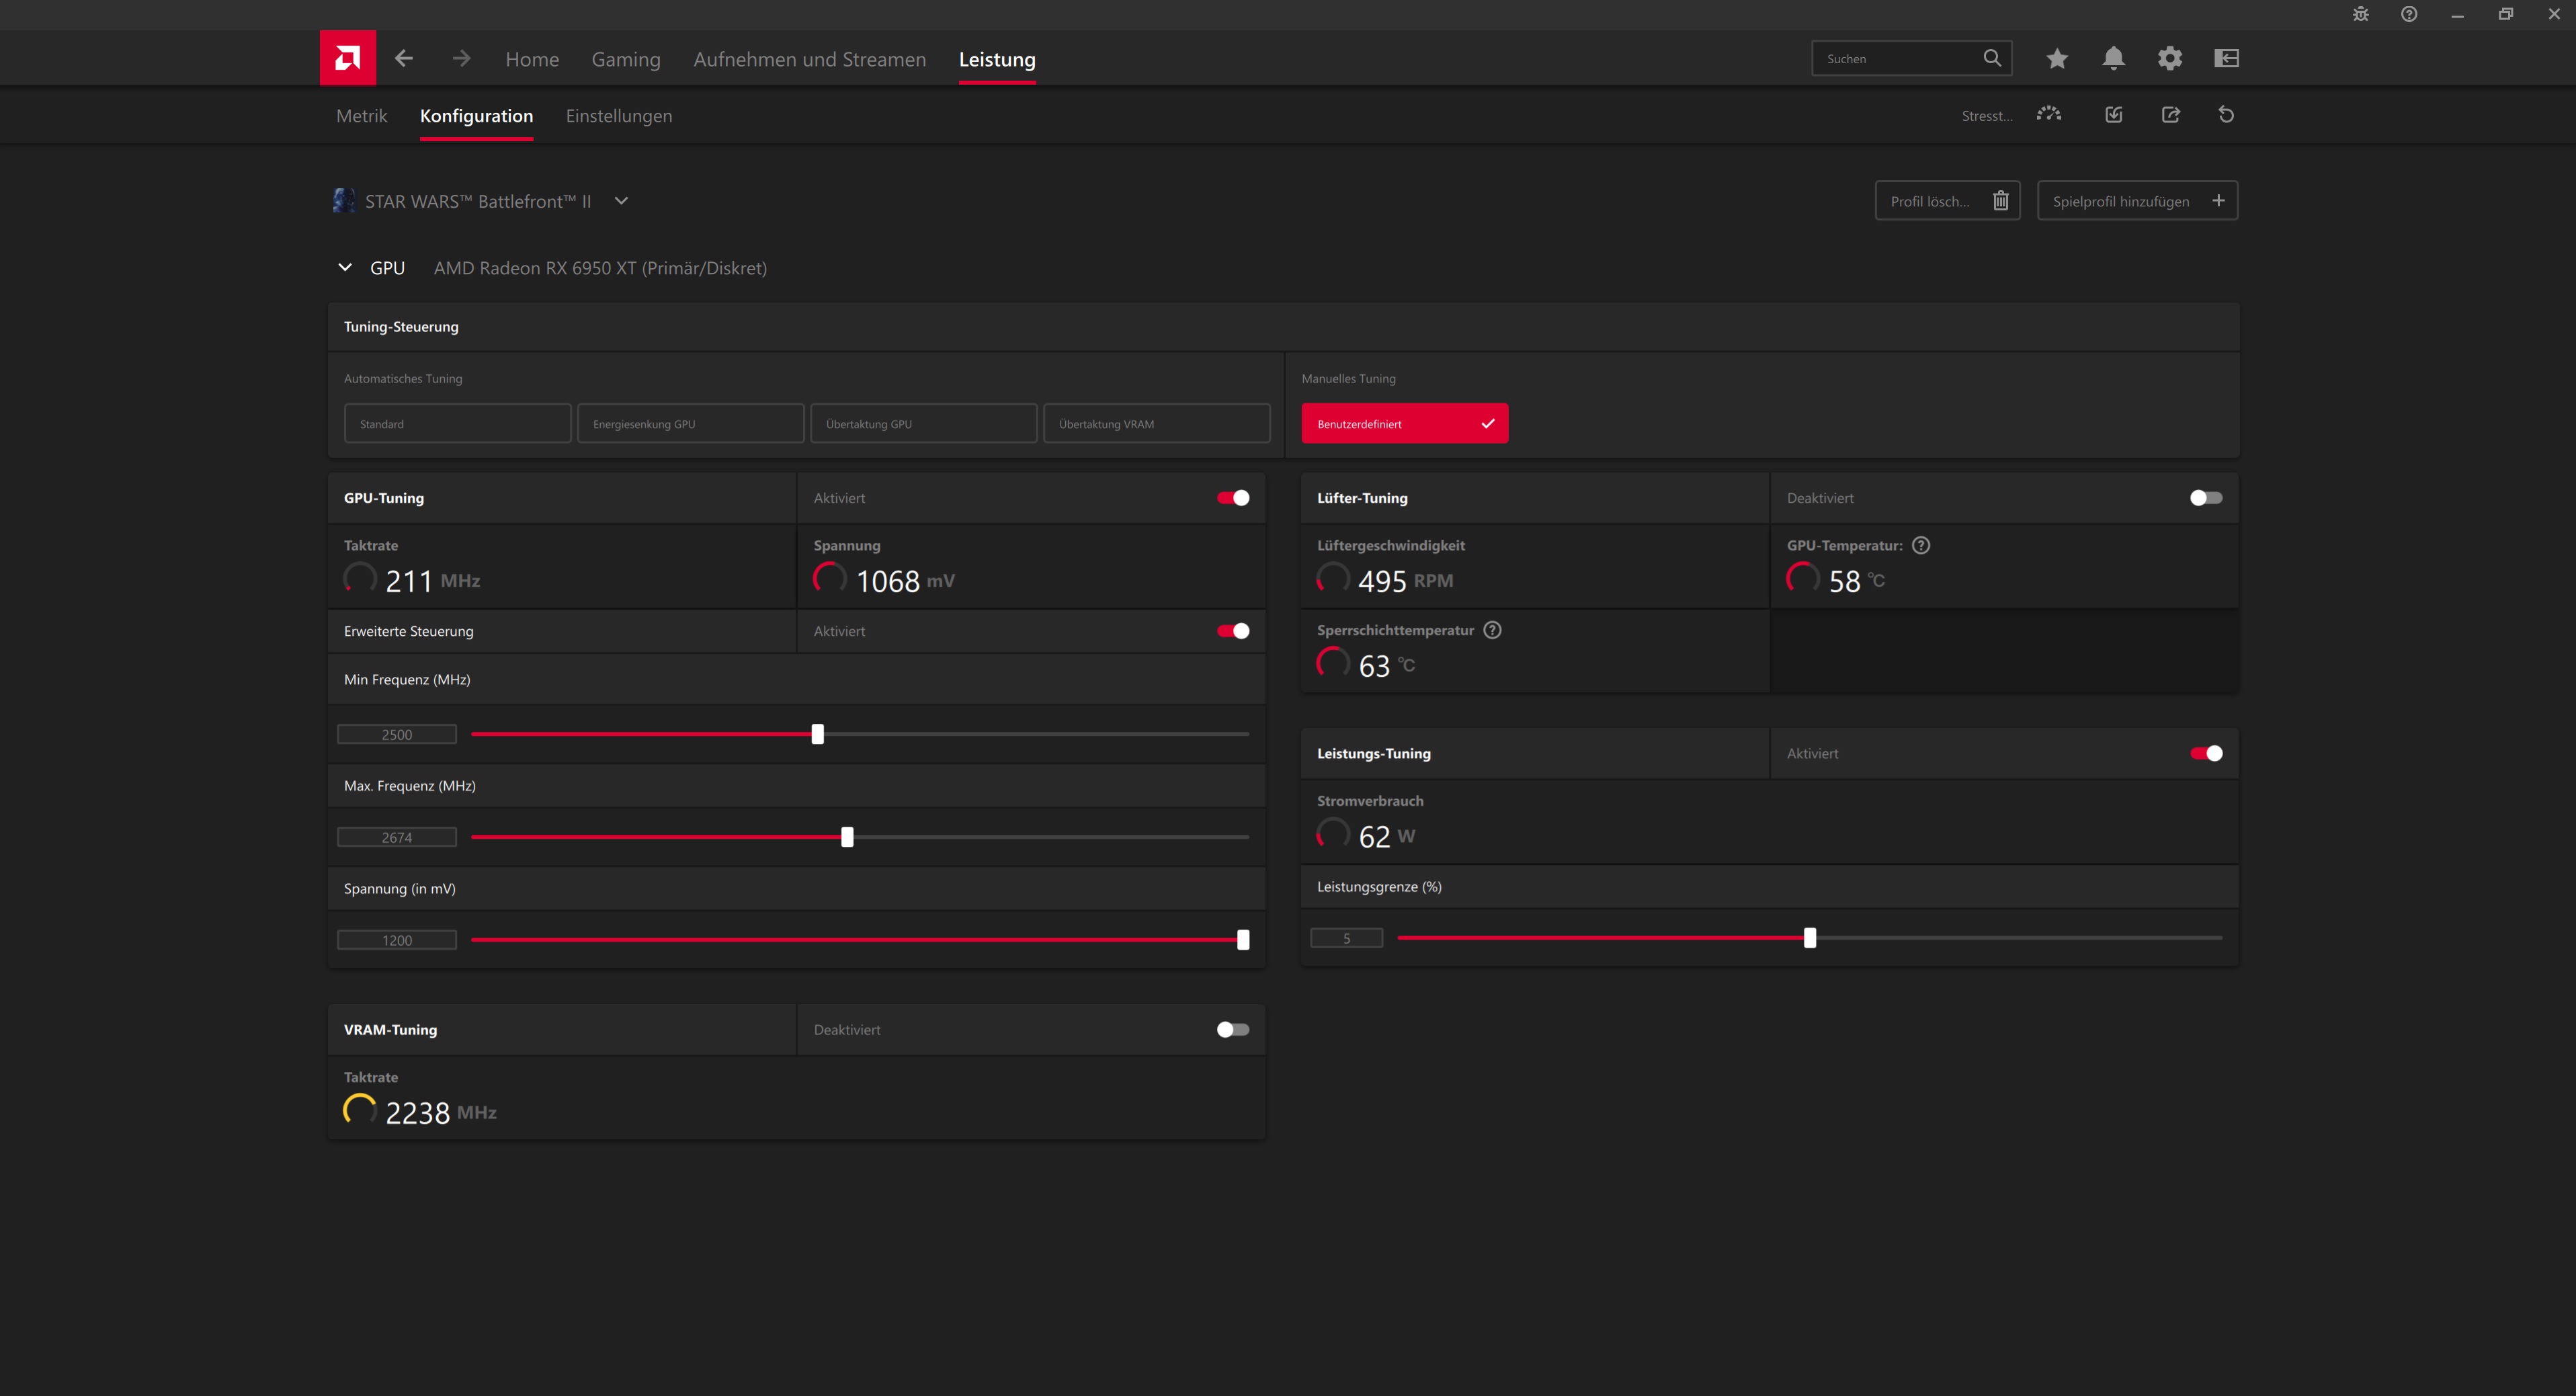Enable the VRAM-Tuning toggle
Image resolution: width=2576 pixels, height=1396 pixels.
1232,1030
